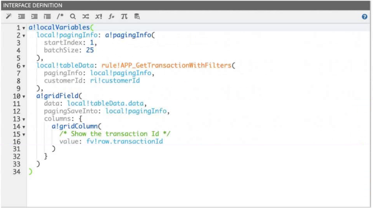This screenshot has height=209, width=373.
Task: Click the batchSize value 25
Action: coord(89,50)
